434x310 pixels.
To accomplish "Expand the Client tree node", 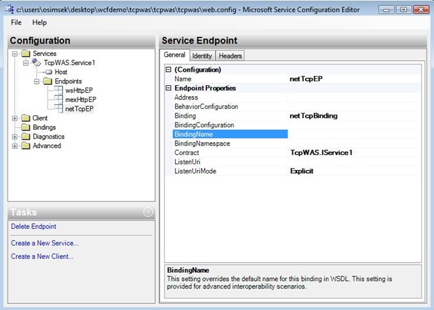I will [x=15, y=118].
